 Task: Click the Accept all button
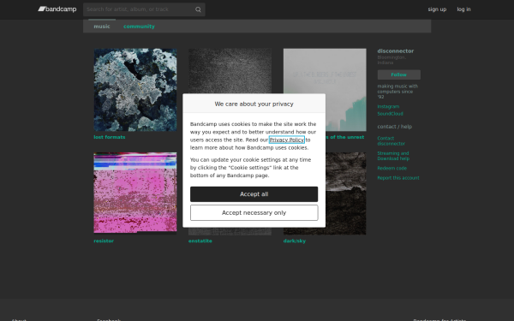[x=254, y=194]
